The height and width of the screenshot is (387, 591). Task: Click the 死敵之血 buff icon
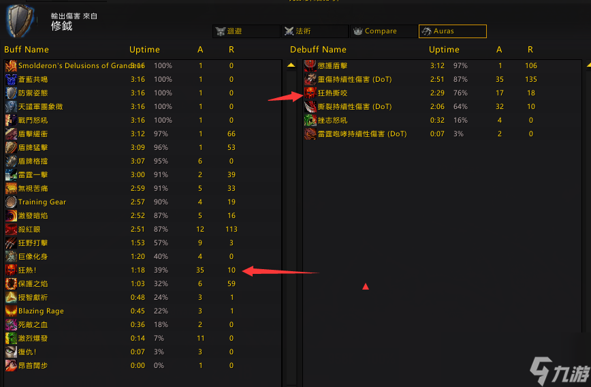click(11, 325)
